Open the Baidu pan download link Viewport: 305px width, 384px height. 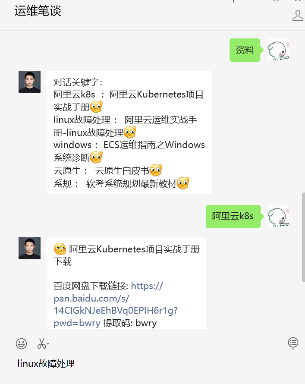point(116,305)
